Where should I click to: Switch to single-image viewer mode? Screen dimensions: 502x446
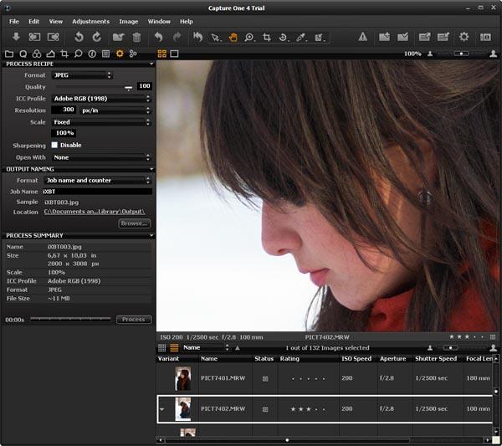tap(174, 54)
